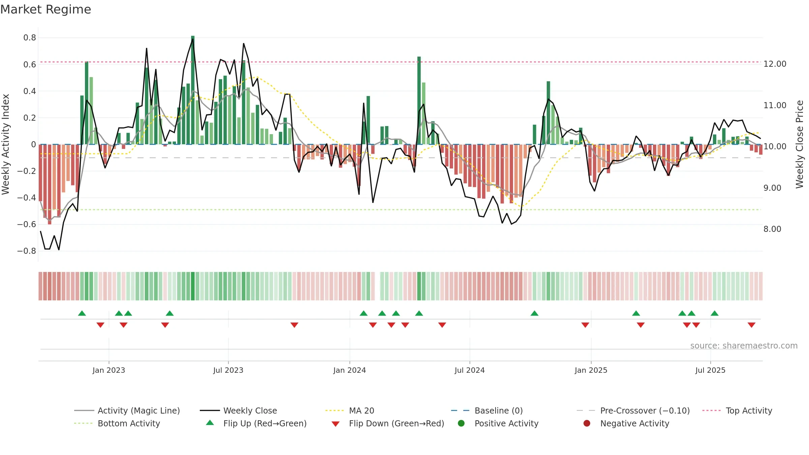Screen dimensions: 809x455
Task: Click the tallest green activity bar near 0.8
Action: click(193, 90)
